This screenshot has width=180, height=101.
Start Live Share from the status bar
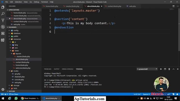[13, 94]
